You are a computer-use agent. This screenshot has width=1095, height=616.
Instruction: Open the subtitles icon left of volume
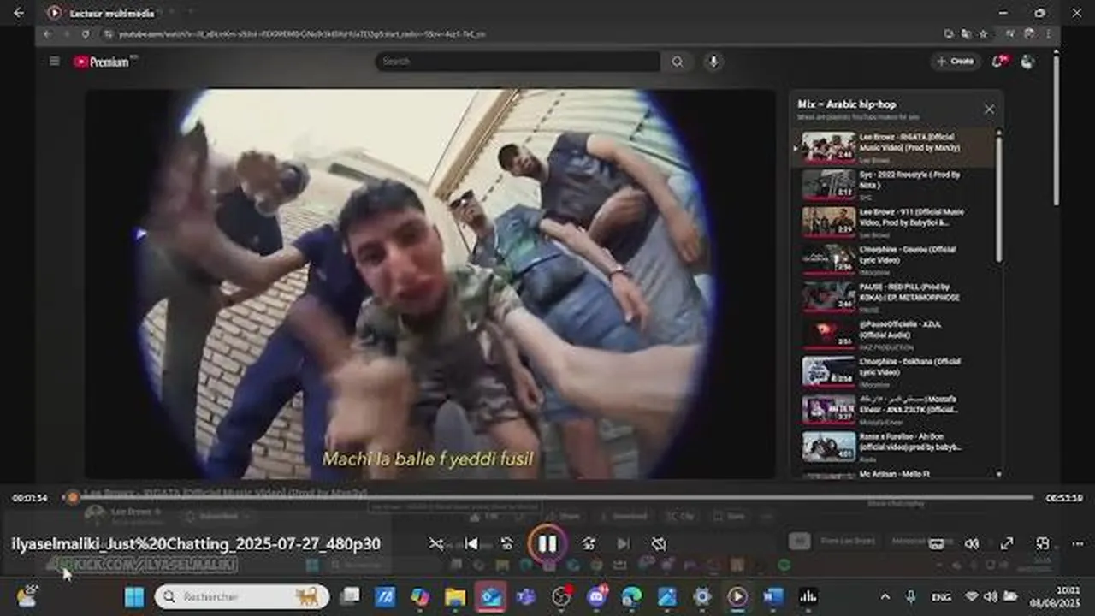(937, 543)
